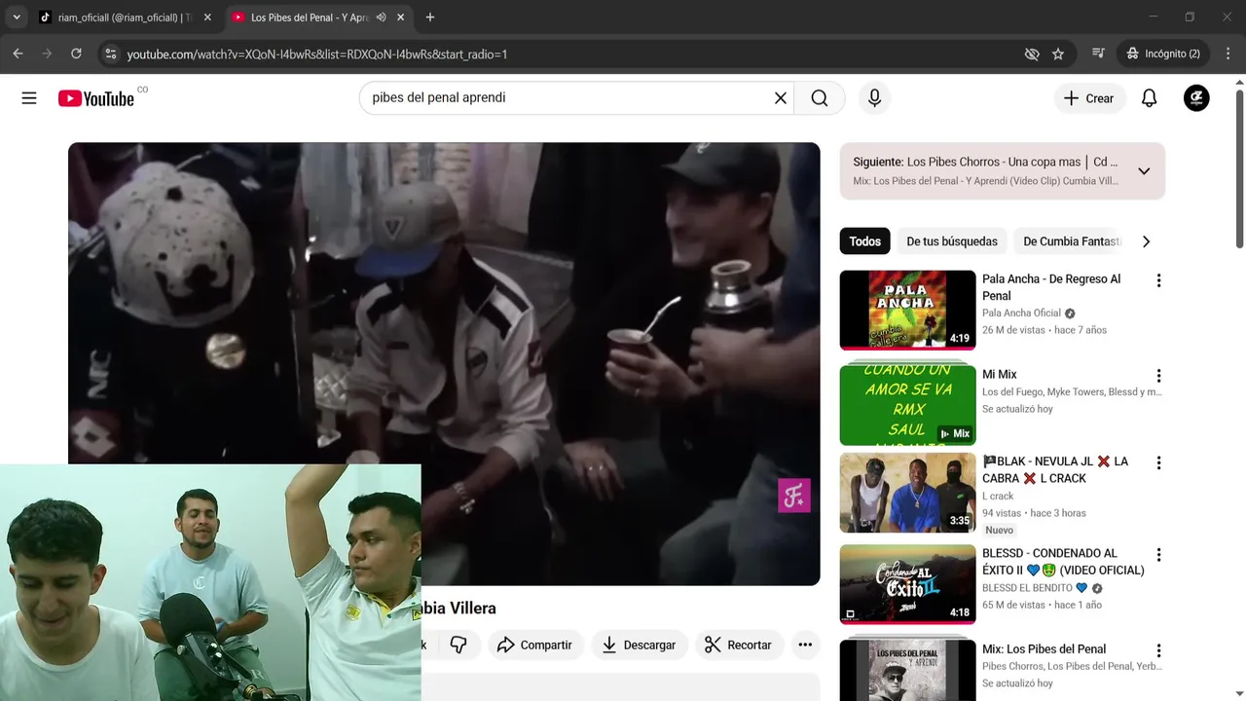Open the Mi Mix thumbnail
This screenshot has width=1246, height=701.
(907, 404)
